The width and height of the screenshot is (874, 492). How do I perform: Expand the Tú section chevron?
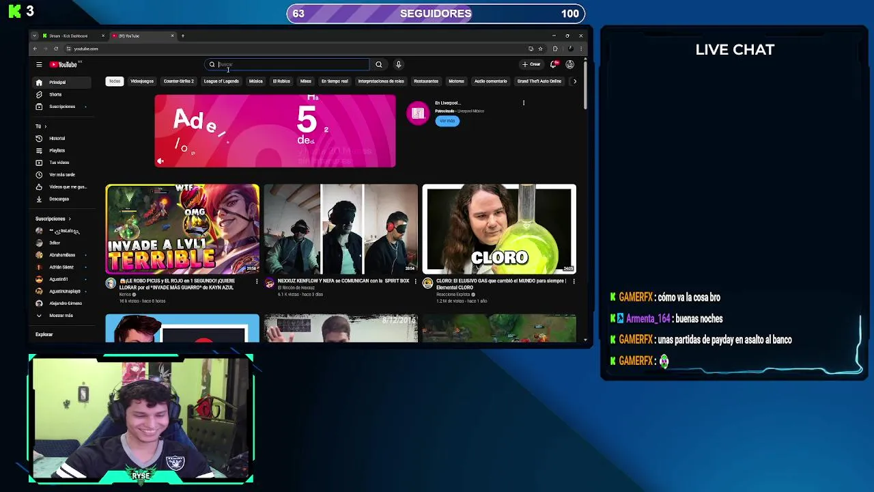tap(45, 126)
